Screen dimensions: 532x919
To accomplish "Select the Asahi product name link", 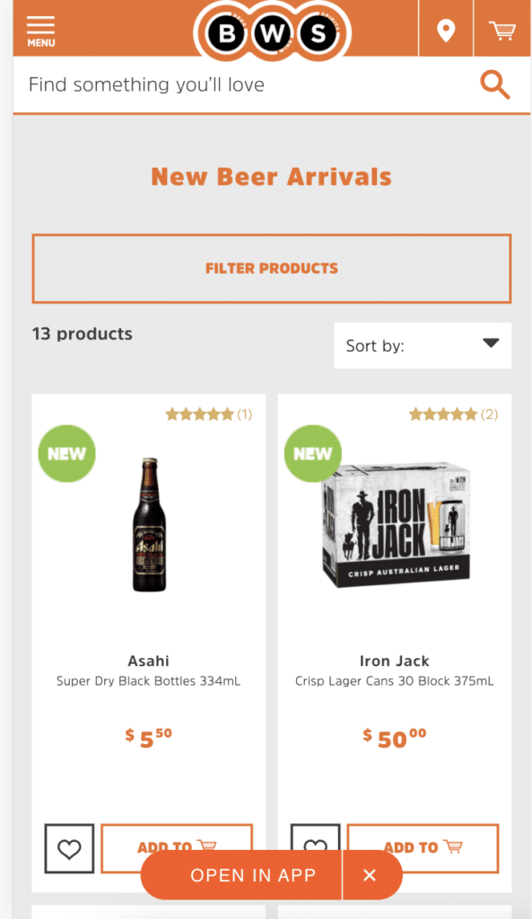I will point(148,661).
